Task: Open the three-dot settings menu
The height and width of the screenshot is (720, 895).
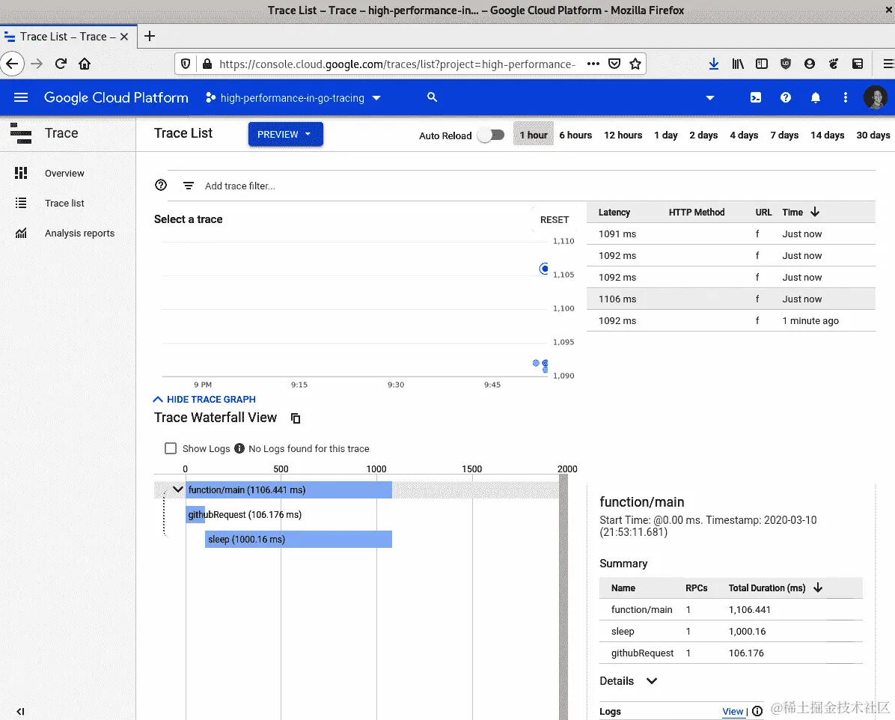Action: point(846,97)
